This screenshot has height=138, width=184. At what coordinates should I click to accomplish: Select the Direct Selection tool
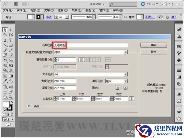pos(11,30)
